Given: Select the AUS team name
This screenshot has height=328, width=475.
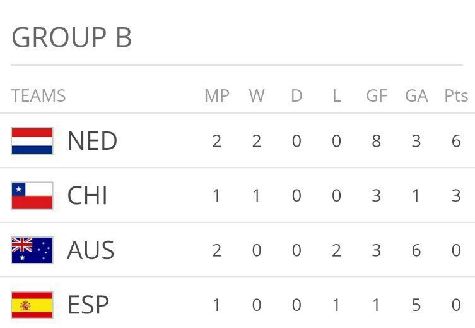Looking at the screenshot, I should (x=91, y=250).
